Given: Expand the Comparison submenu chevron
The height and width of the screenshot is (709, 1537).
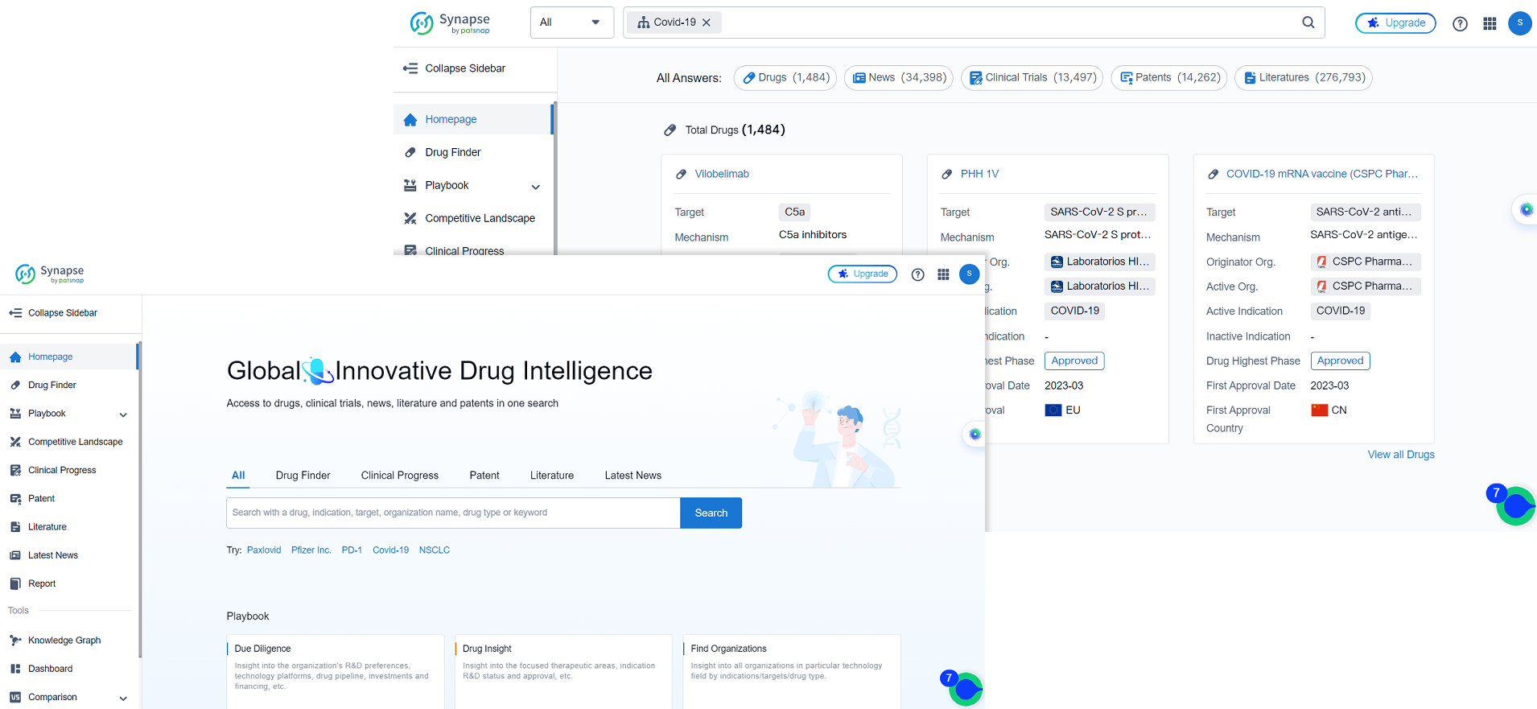Looking at the screenshot, I should [x=123, y=698].
